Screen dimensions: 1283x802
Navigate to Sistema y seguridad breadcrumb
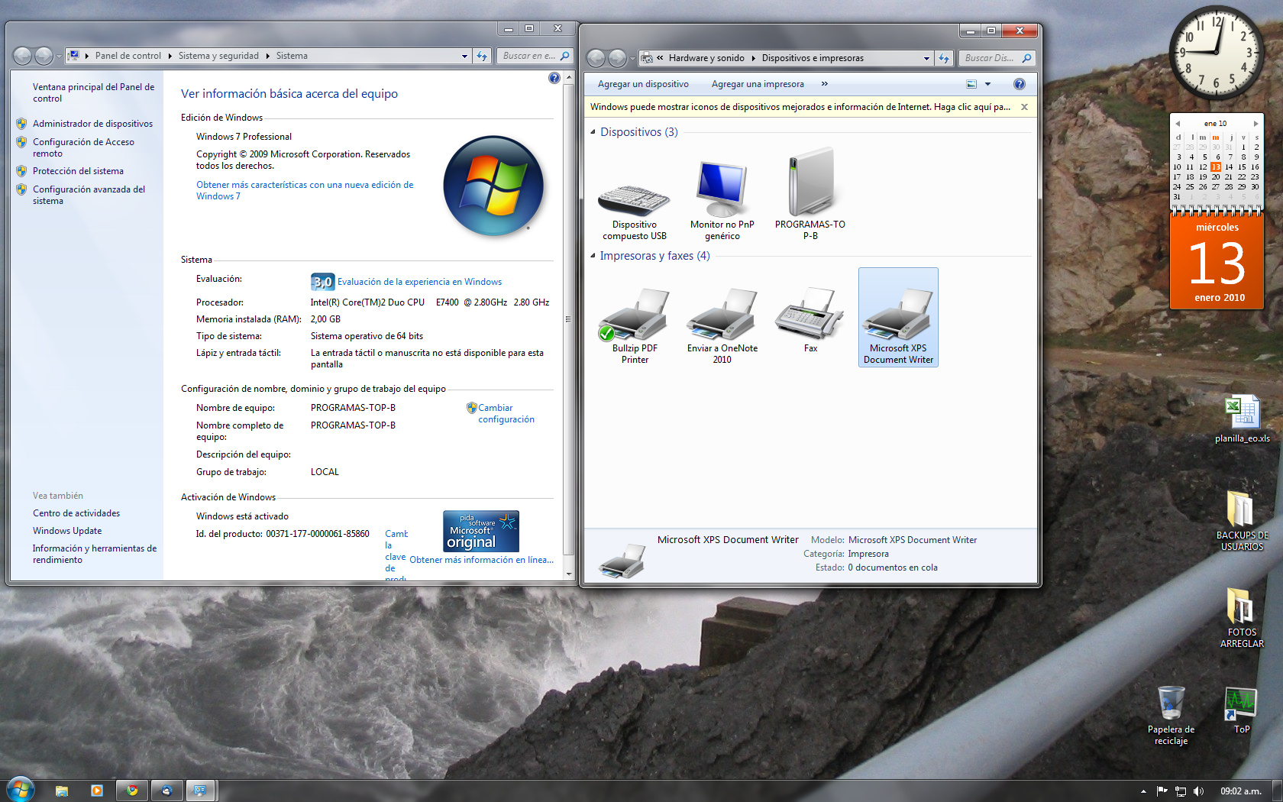pyautogui.click(x=218, y=56)
